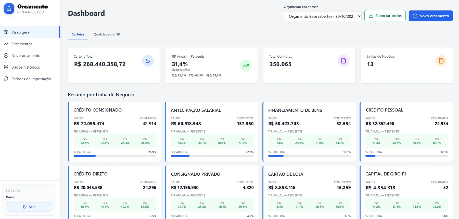Click the copy icon for Padrões de importação
This screenshot has height=219, width=459.
[x=6, y=79]
